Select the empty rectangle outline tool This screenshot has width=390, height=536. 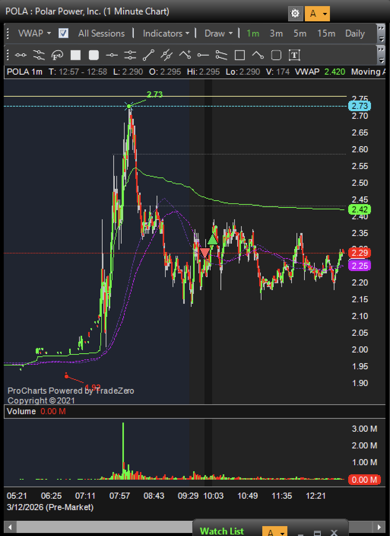240,55
